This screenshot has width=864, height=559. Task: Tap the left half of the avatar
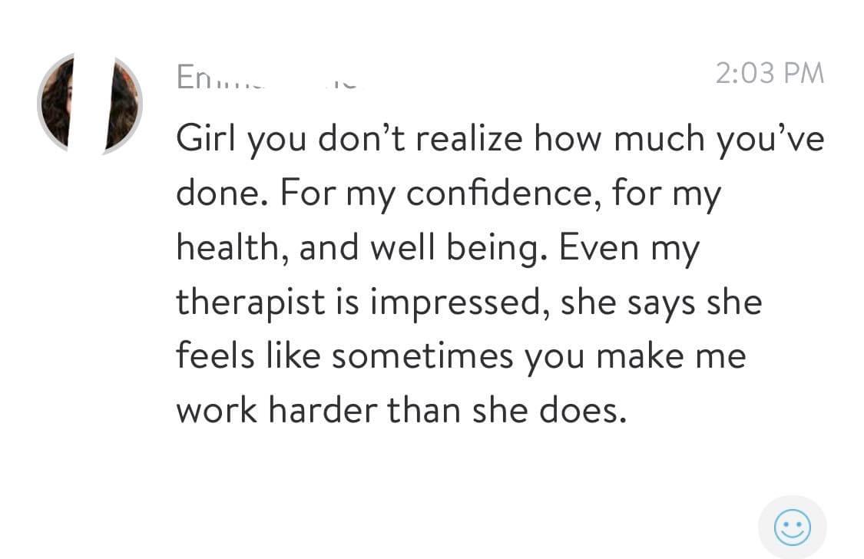[55, 104]
